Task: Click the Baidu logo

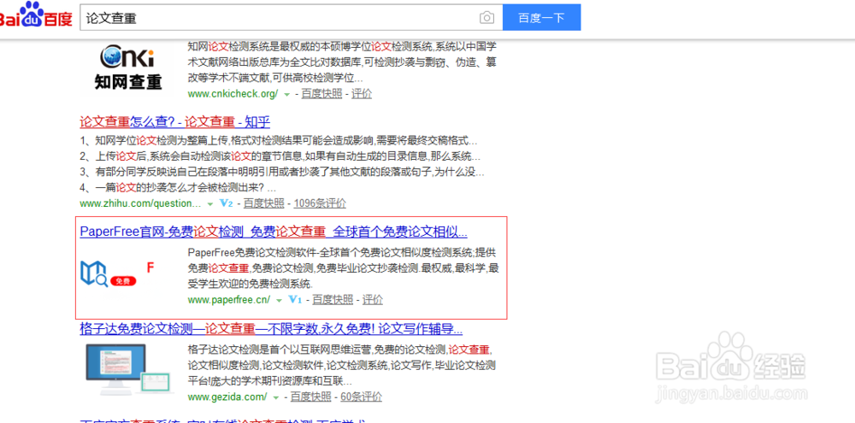Action: click(x=35, y=15)
